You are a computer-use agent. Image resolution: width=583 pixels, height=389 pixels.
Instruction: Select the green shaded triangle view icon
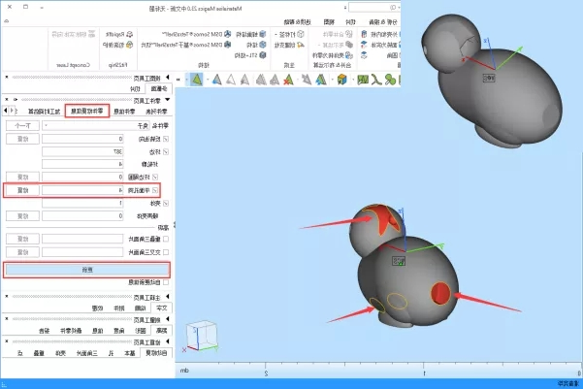[196, 80]
